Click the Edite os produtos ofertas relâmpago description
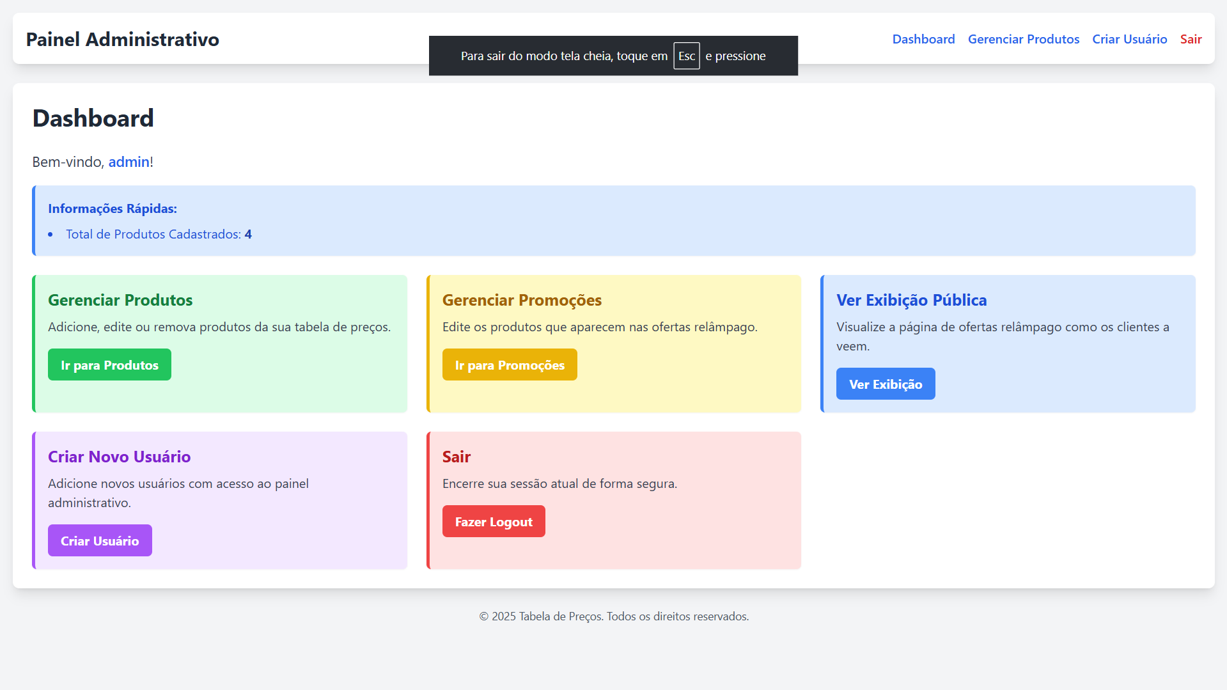The image size is (1227, 690). point(600,327)
